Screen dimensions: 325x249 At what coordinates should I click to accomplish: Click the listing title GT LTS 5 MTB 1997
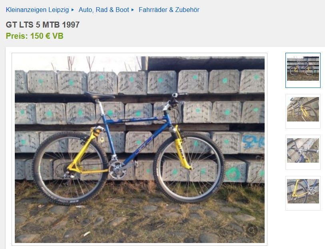coord(43,25)
